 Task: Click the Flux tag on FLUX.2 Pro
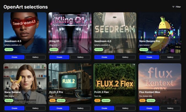coord(52,100)
